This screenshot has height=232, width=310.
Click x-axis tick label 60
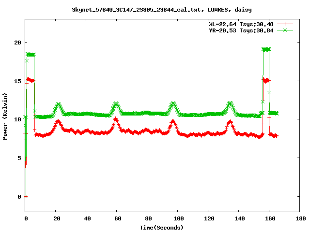click(x=118, y=218)
